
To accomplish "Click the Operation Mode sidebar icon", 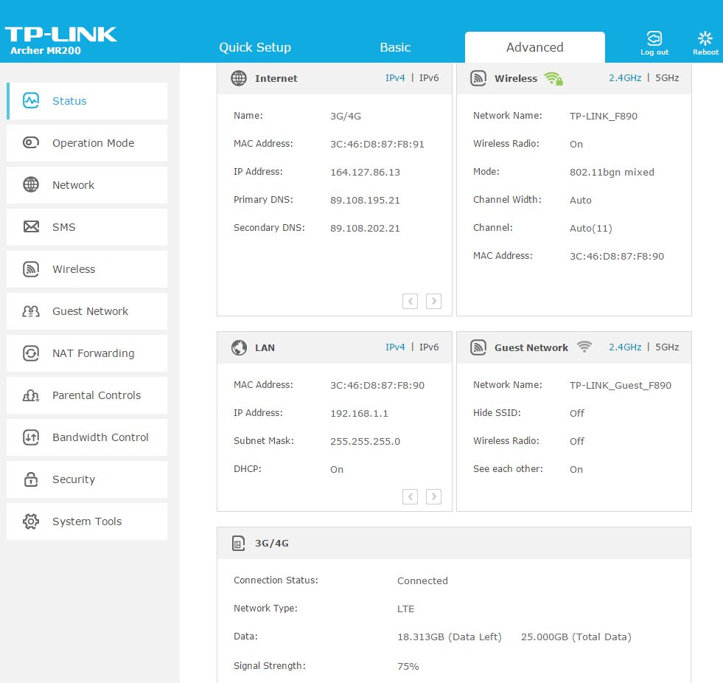I will click(31, 142).
